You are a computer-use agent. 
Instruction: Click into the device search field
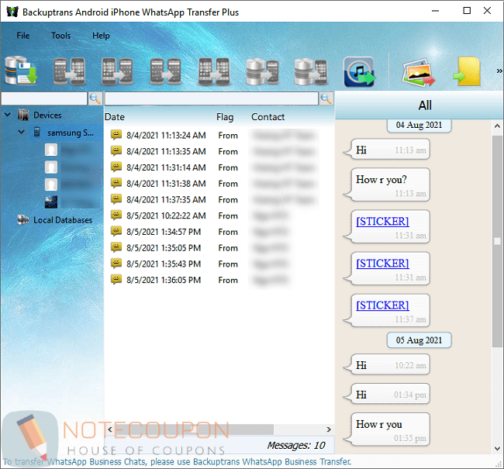click(44, 98)
